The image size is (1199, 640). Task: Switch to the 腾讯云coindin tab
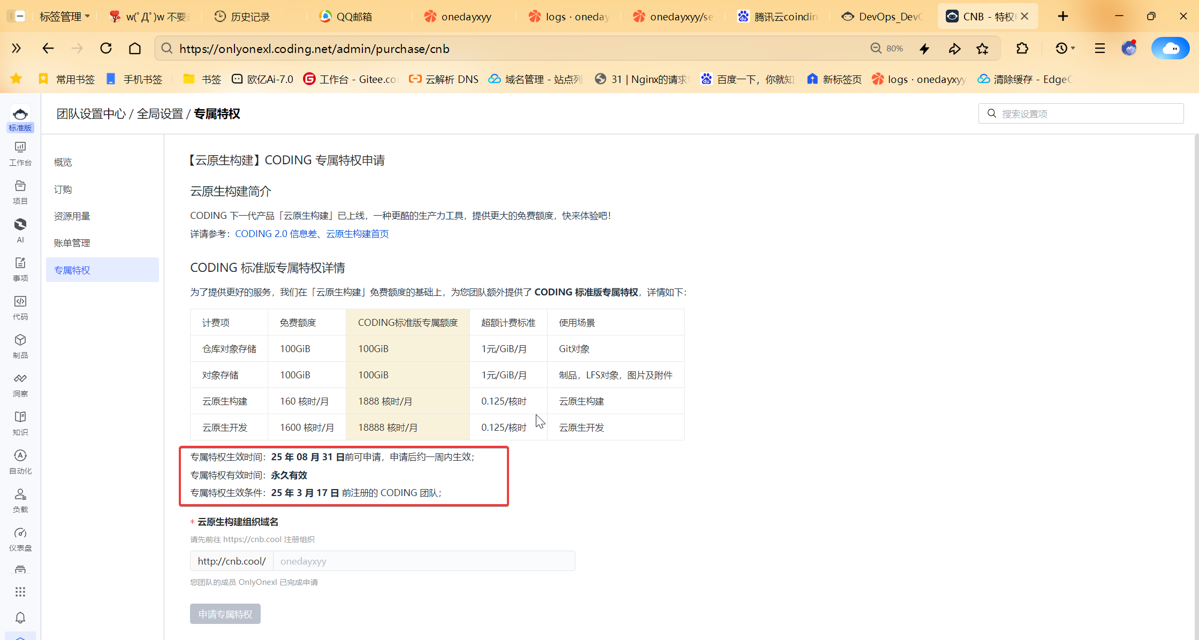point(776,17)
